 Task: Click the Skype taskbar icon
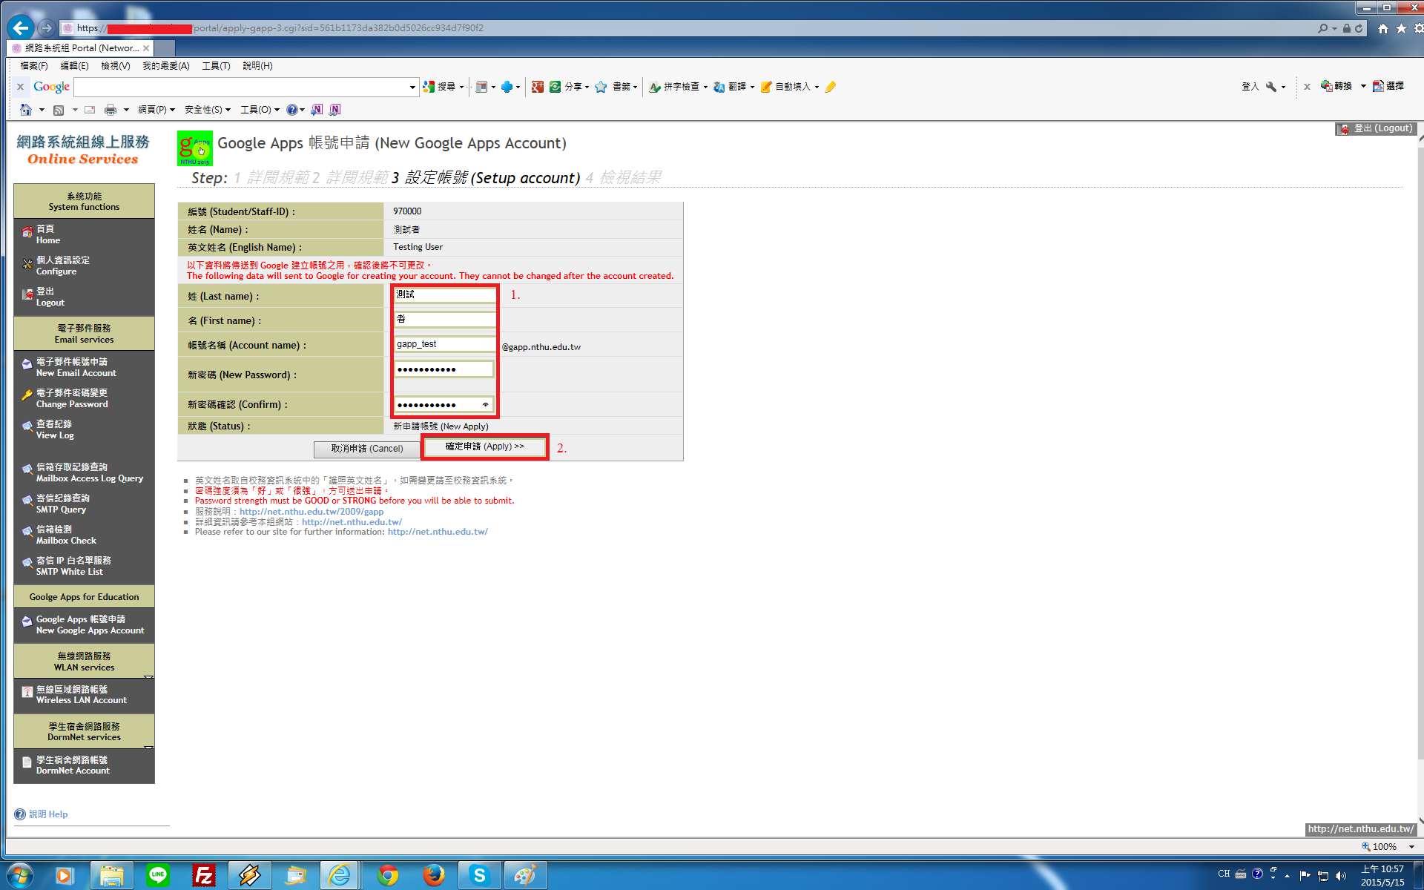(479, 875)
